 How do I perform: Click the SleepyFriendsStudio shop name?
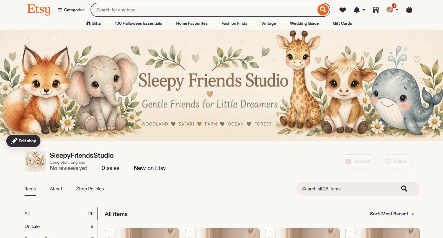82,155
